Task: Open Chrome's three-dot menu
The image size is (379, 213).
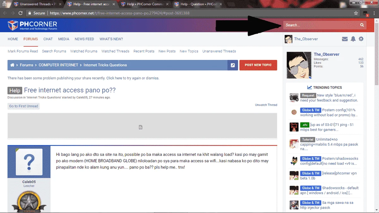Action: (375, 13)
